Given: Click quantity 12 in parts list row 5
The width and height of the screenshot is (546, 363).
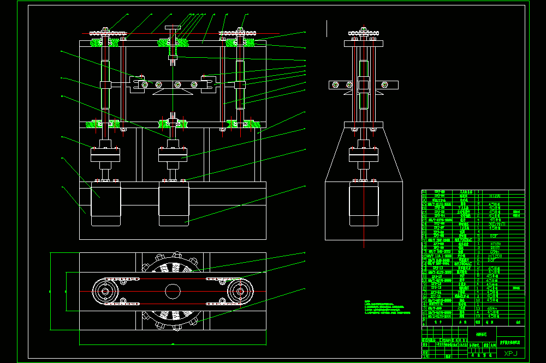Looking at the screenshot, I should pyautogui.click(x=478, y=300).
